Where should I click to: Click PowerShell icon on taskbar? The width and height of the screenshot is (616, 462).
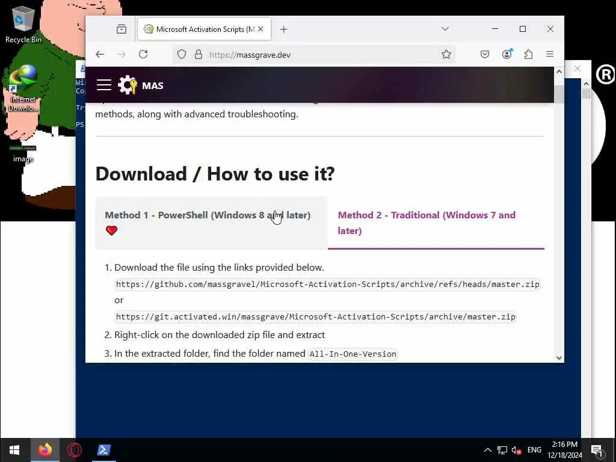click(104, 450)
